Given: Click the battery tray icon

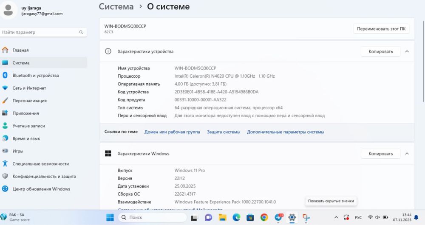Looking at the screenshot, I should tap(385, 217).
